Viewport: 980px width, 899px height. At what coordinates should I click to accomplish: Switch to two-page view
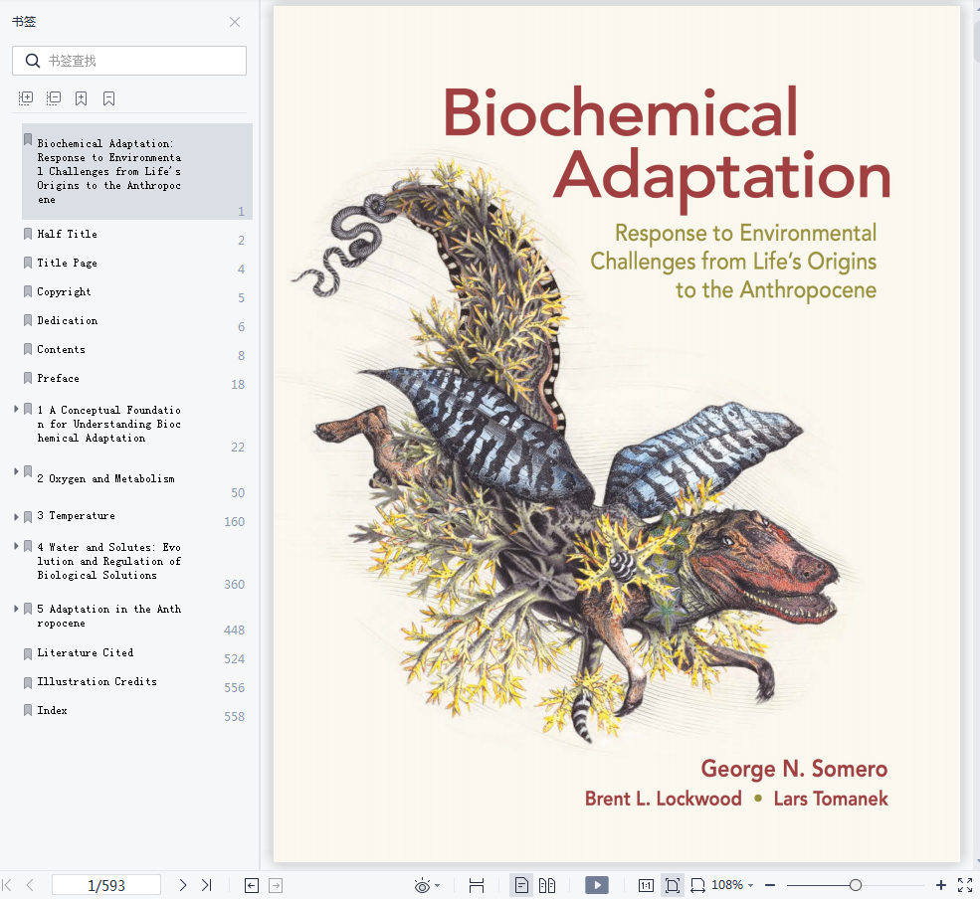[547, 885]
